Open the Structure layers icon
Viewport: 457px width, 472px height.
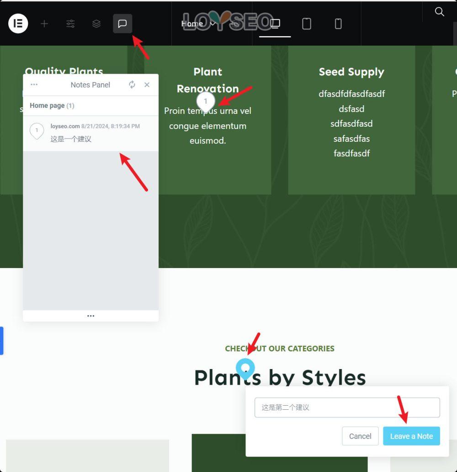tap(96, 23)
